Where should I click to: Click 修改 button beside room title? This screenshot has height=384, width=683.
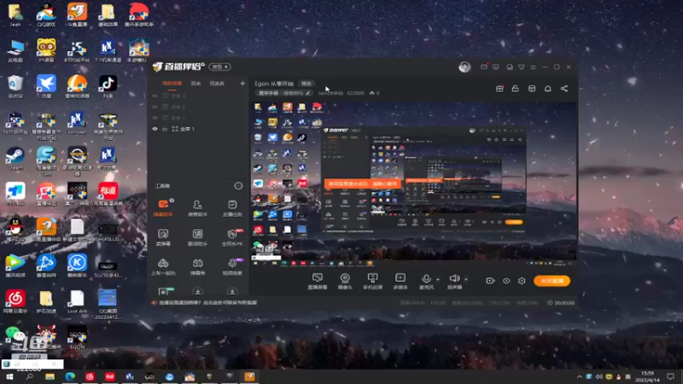(306, 84)
